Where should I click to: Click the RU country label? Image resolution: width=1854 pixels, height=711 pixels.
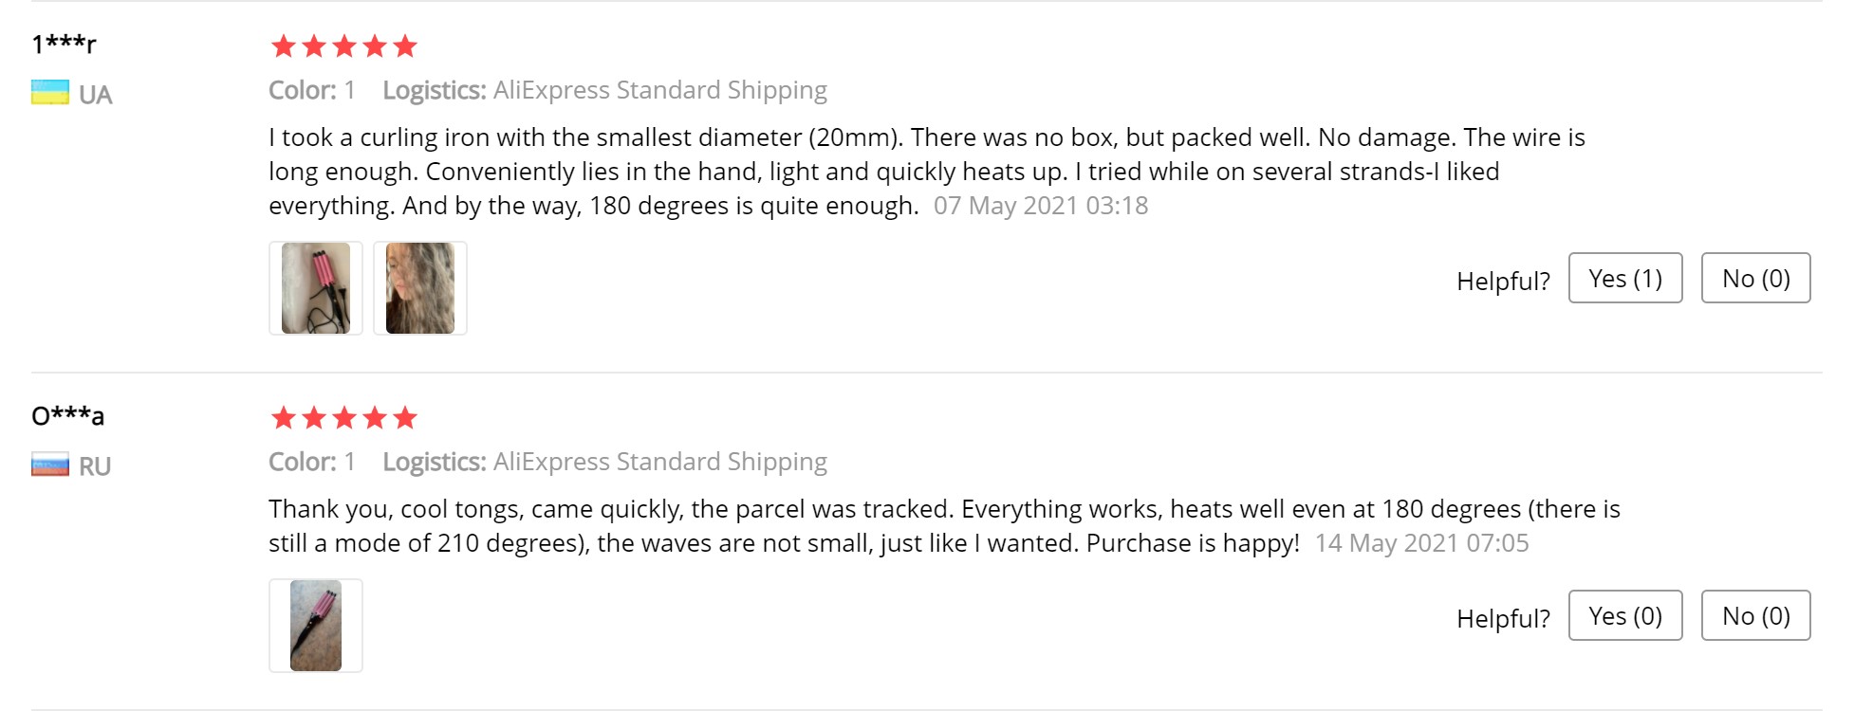click(x=95, y=466)
